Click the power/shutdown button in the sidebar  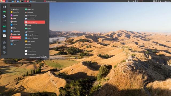pos(4,52)
